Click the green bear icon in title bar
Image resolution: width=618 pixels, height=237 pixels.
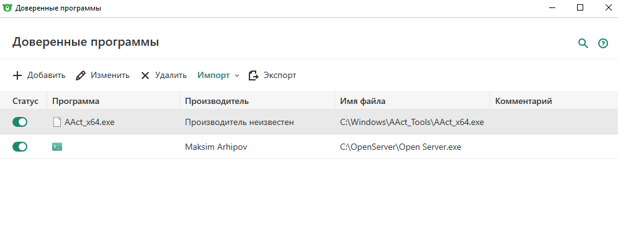pyautogui.click(x=7, y=8)
